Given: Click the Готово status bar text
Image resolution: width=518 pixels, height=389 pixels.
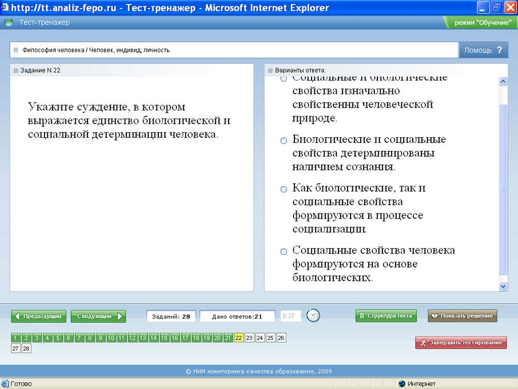Looking at the screenshot, I should (21, 384).
